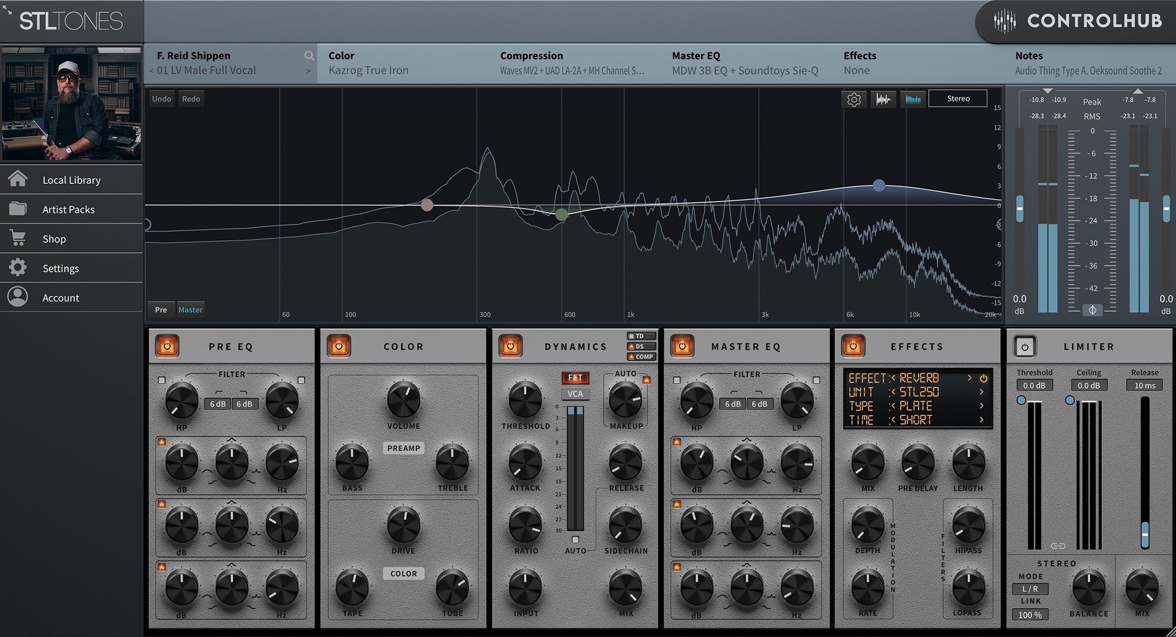Enable Pre EQ LP filter checkbox
Image resolution: width=1176 pixels, height=637 pixels.
pos(301,380)
